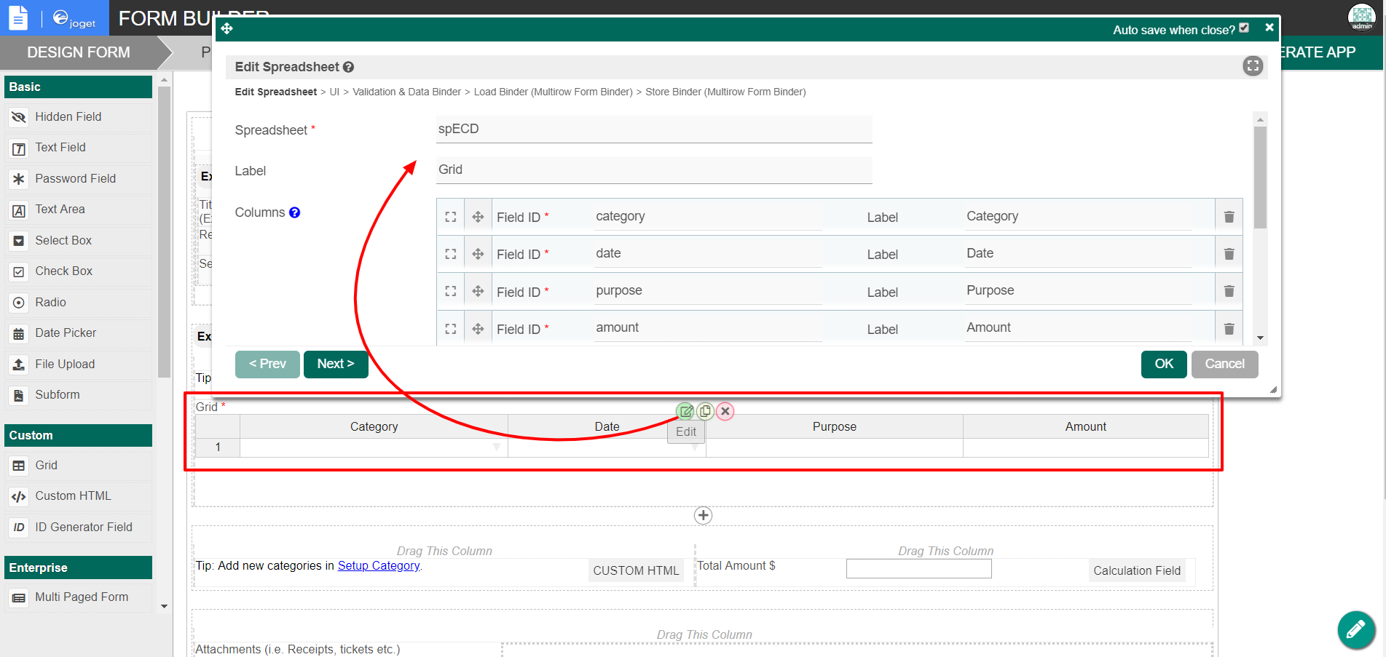Click the Next > button
This screenshot has height=657, width=1386.
[336, 364]
